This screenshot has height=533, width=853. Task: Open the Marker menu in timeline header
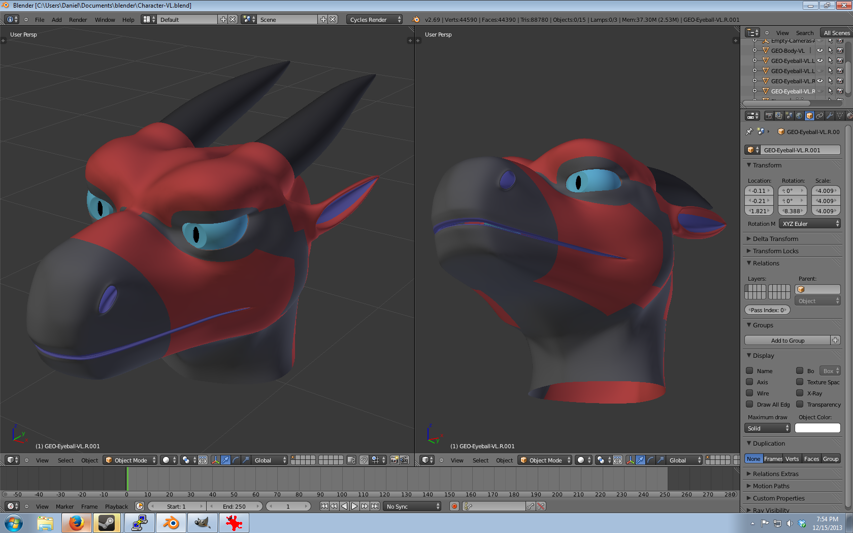point(64,507)
